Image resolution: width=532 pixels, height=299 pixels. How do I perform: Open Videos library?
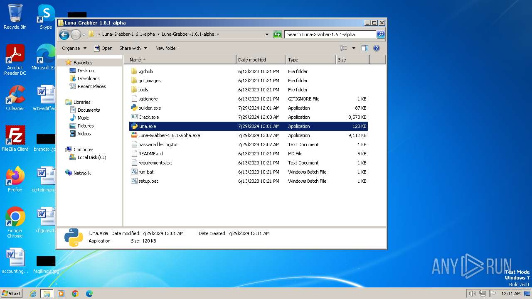(x=84, y=134)
